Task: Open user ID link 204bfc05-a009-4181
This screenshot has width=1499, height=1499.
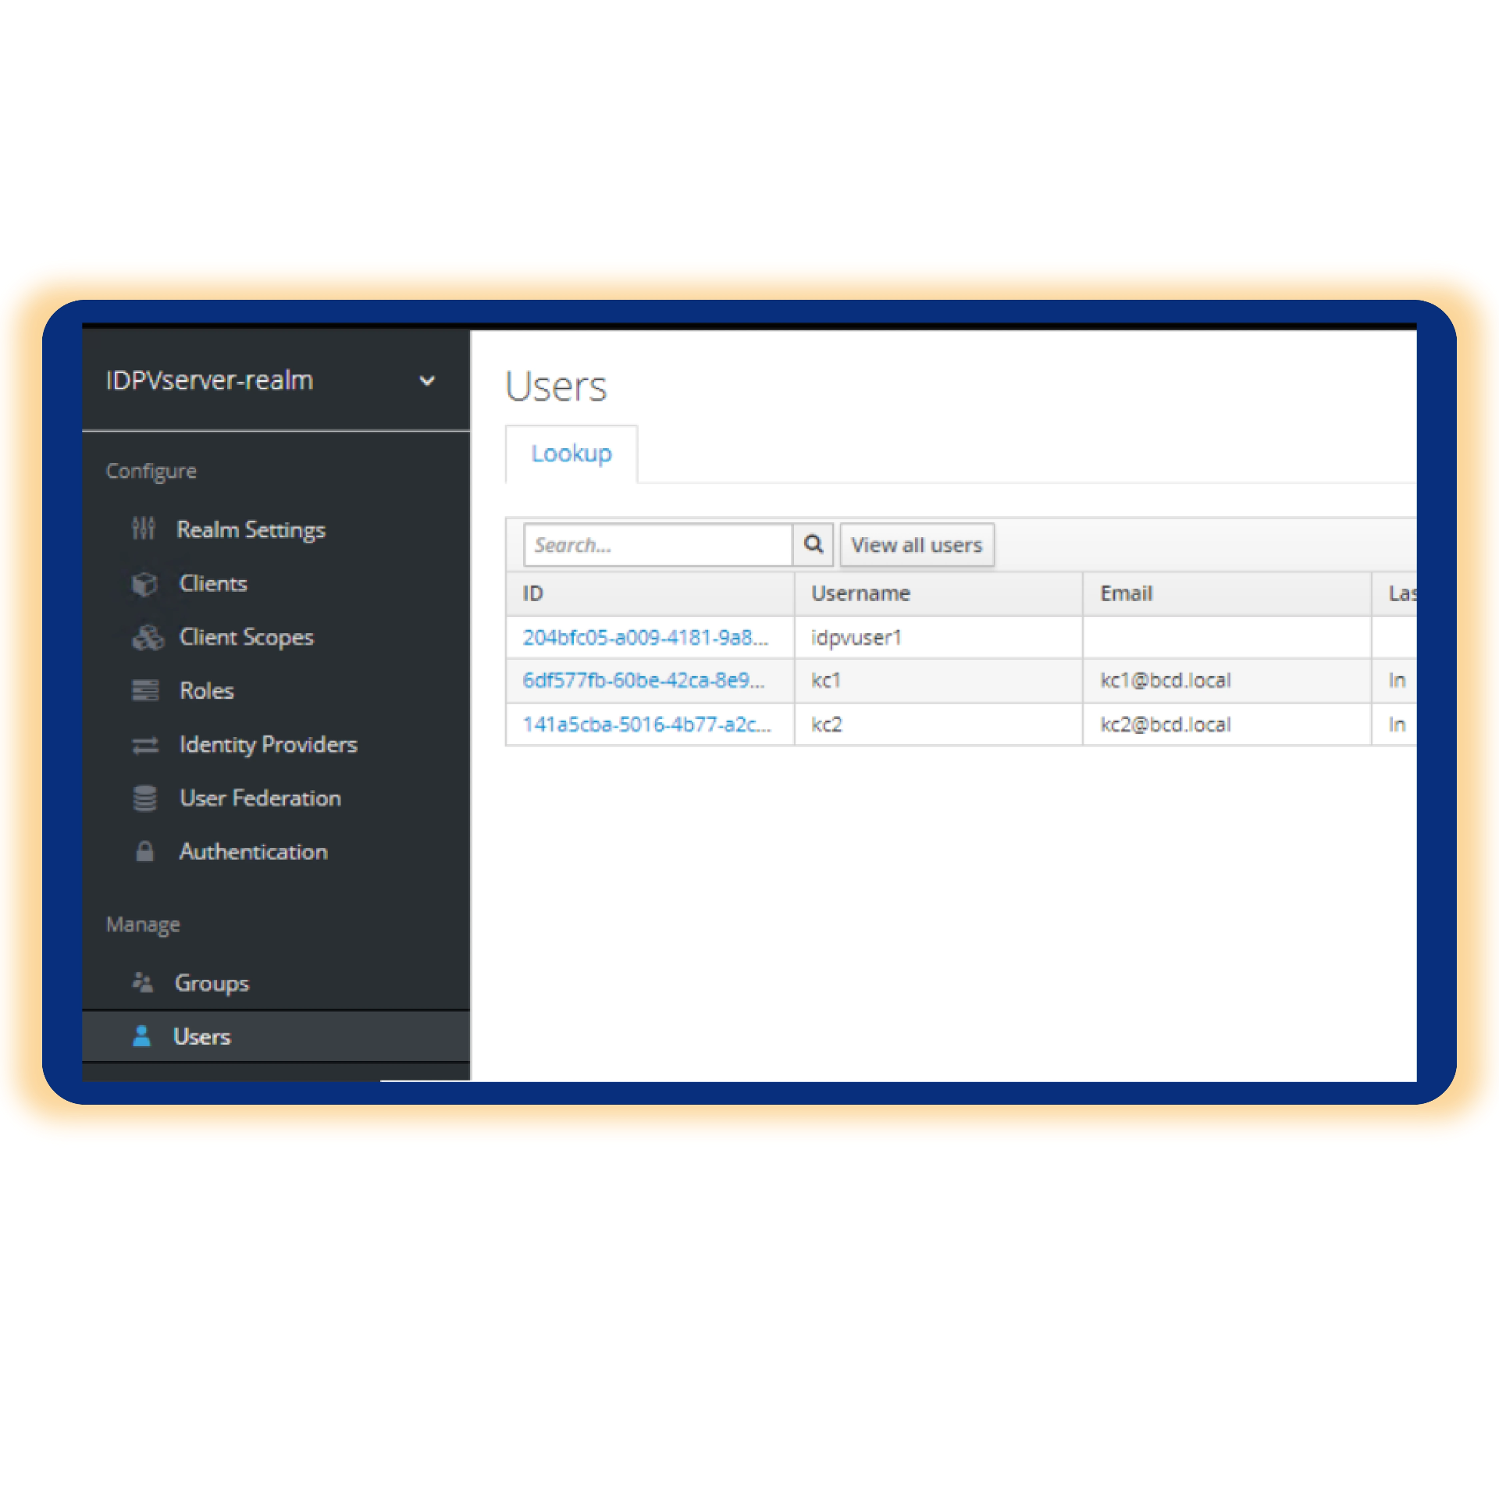Action: pyautogui.click(x=645, y=638)
